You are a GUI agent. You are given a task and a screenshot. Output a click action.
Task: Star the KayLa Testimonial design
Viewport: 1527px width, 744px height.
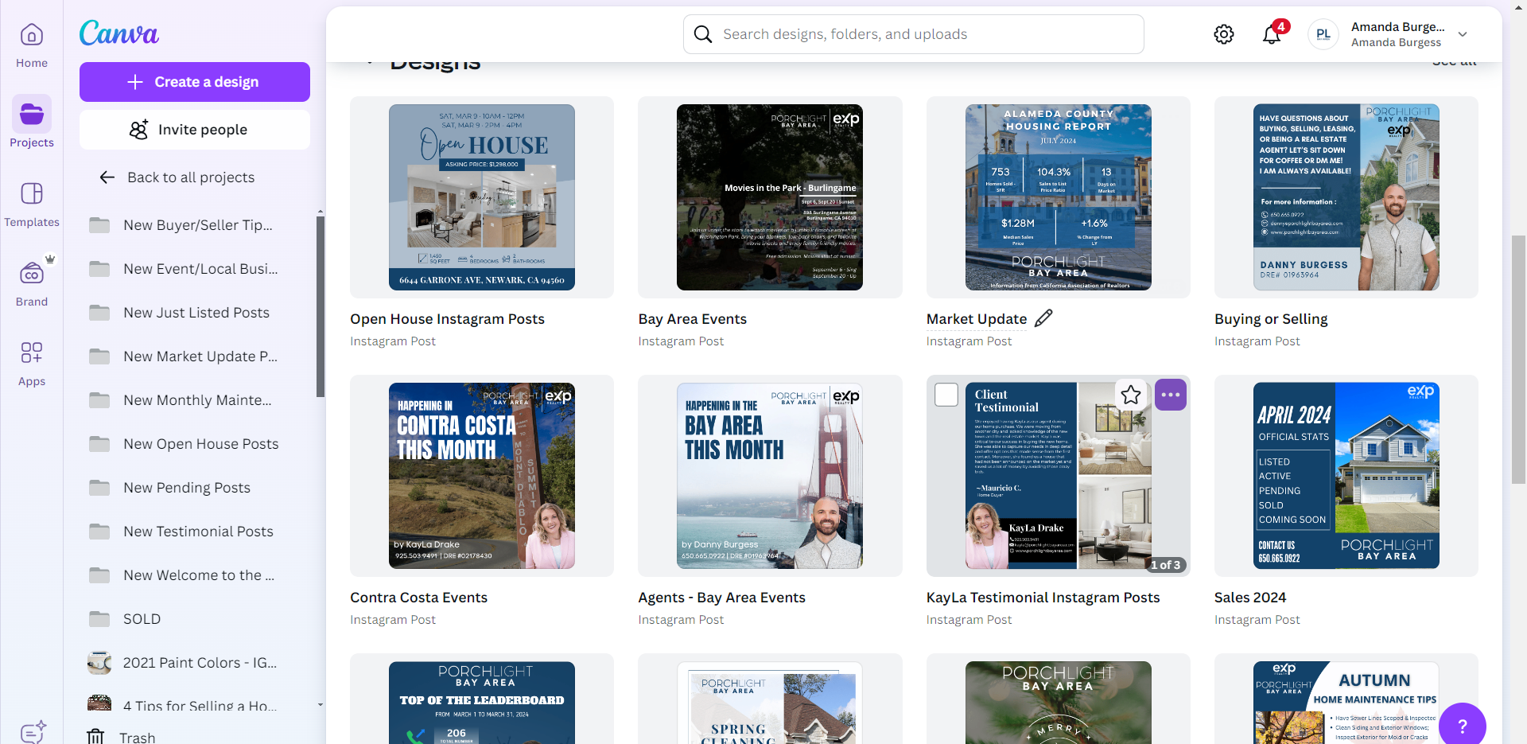[x=1131, y=395]
